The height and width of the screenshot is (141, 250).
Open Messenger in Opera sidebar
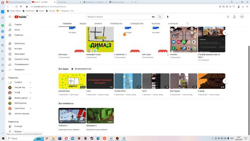tap(3, 37)
